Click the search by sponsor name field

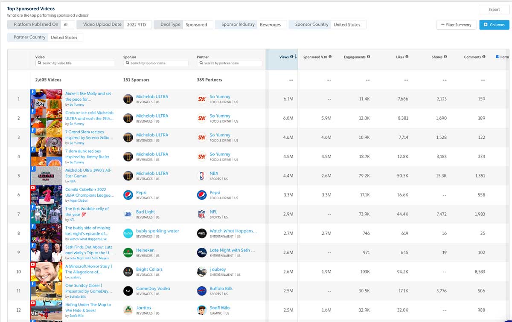pyautogui.click(x=156, y=63)
